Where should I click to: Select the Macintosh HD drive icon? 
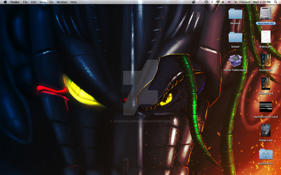coord(266,14)
